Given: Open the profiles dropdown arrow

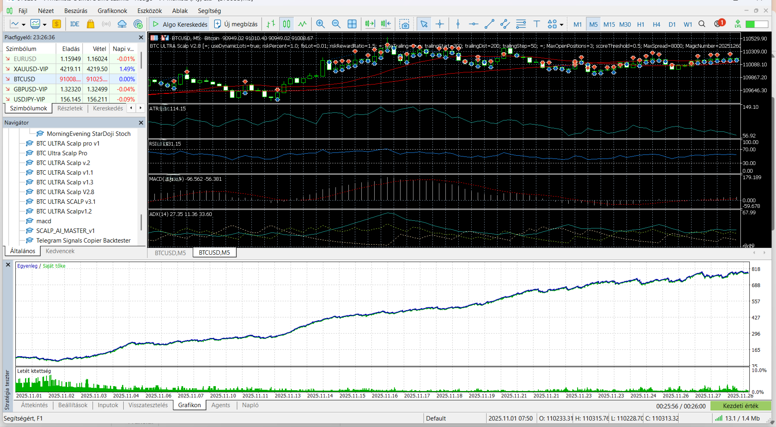Looking at the screenshot, I should (44, 25).
